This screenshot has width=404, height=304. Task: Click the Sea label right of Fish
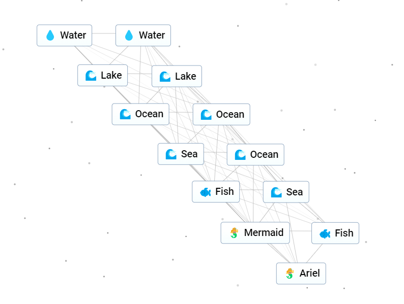pos(295,192)
